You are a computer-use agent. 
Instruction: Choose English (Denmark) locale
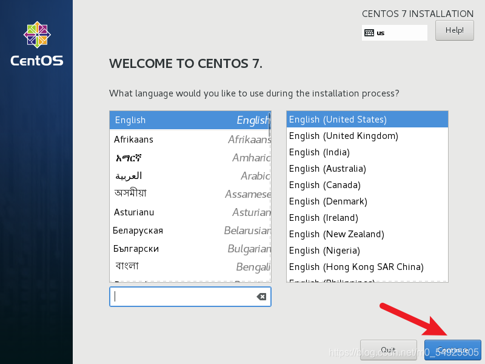click(x=367, y=201)
